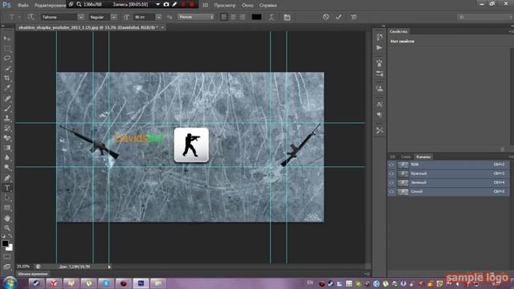Select the Clone Stamp tool
This screenshot has width=514, height=289.
(x=7, y=118)
